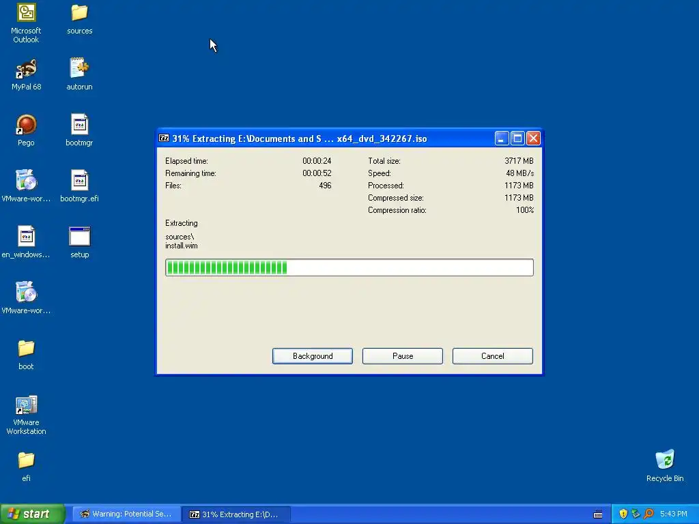Click the safely remove hardware tray icon
Viewport: 699px width, 524px height.
pyautogui.click(x=636, y=514)
